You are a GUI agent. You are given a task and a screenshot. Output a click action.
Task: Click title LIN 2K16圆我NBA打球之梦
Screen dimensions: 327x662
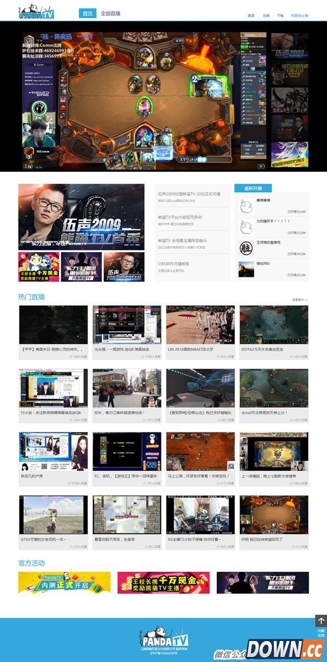[191, 349]
